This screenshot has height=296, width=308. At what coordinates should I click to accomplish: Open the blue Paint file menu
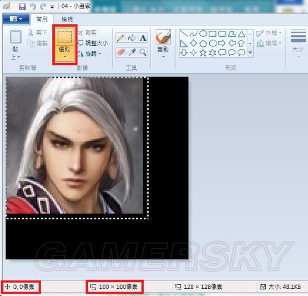(16, 19)
